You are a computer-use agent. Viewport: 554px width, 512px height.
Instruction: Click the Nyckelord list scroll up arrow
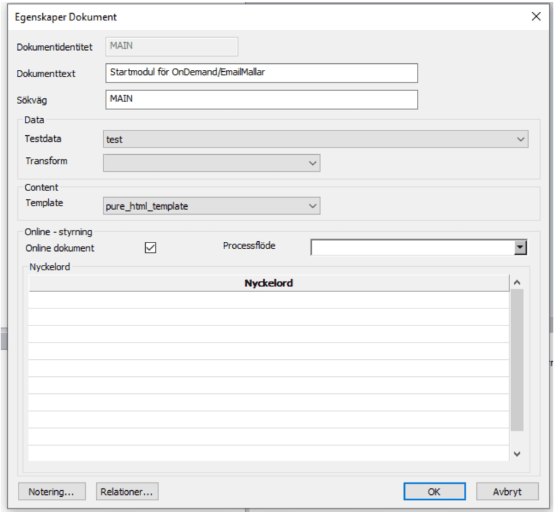click(x=517, y=283)
